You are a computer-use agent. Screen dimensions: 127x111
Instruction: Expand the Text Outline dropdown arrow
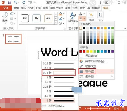tap(84, 18)
